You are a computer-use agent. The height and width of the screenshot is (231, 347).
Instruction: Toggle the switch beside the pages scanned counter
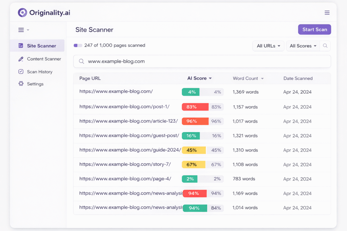click(x=78, y=45)
